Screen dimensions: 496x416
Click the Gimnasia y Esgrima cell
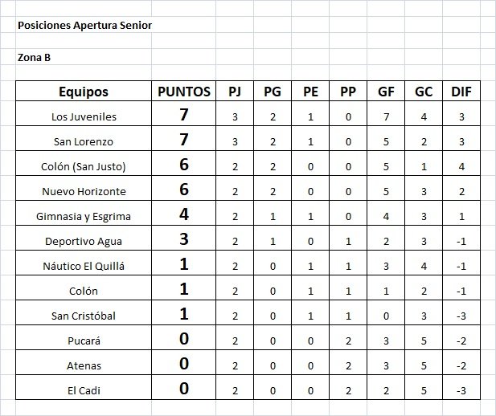point(84,213)
